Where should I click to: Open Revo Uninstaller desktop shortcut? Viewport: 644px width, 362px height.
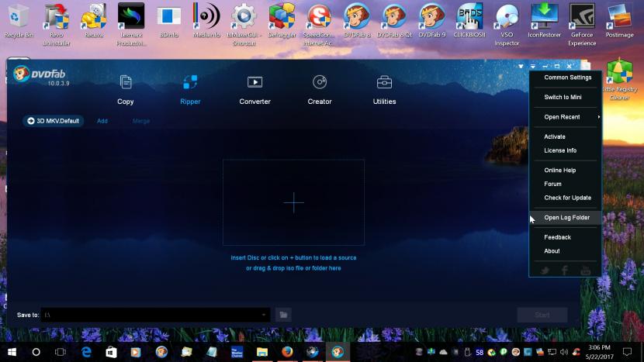coord(57,25)
